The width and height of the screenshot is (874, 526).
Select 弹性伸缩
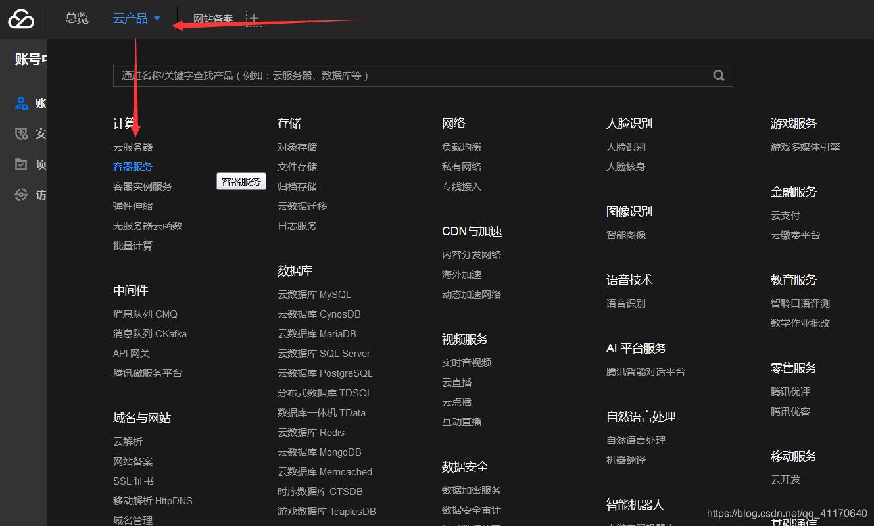pyautogui.click(x=133, y=206)
